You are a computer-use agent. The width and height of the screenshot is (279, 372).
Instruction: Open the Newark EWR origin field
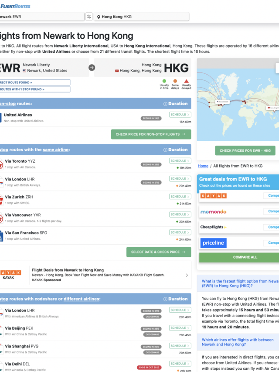coord(42,17)
